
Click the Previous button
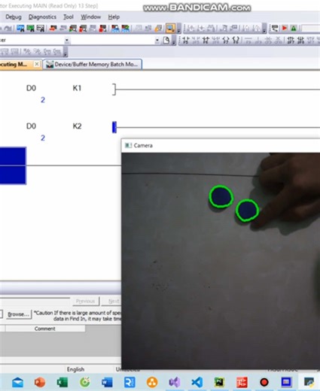(x=86, y=301)
